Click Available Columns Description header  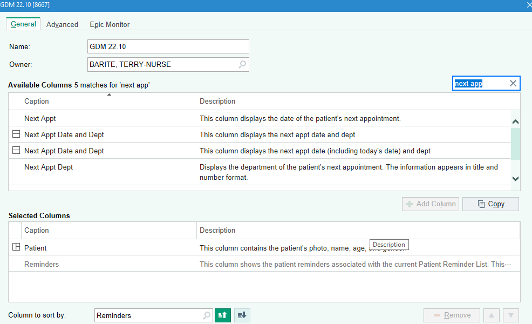(217, 101)
